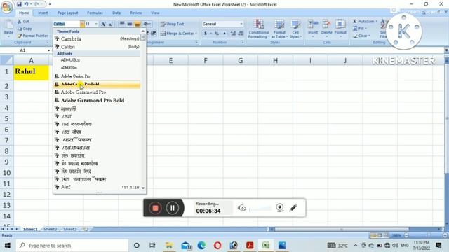Click the AutoSum button
This screenshot has height=252, width=449.
click(365, 22)
